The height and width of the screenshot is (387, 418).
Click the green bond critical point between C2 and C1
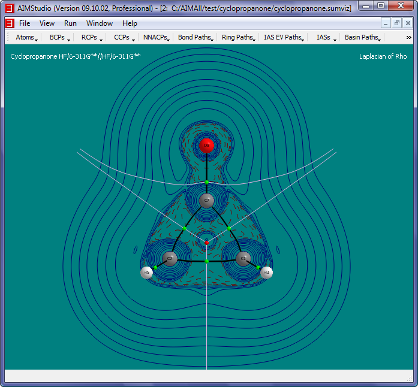206,262
